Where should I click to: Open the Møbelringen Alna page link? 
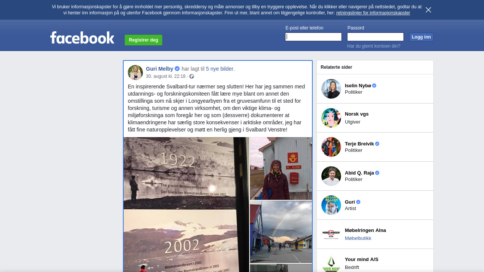(x=365, y=230)
